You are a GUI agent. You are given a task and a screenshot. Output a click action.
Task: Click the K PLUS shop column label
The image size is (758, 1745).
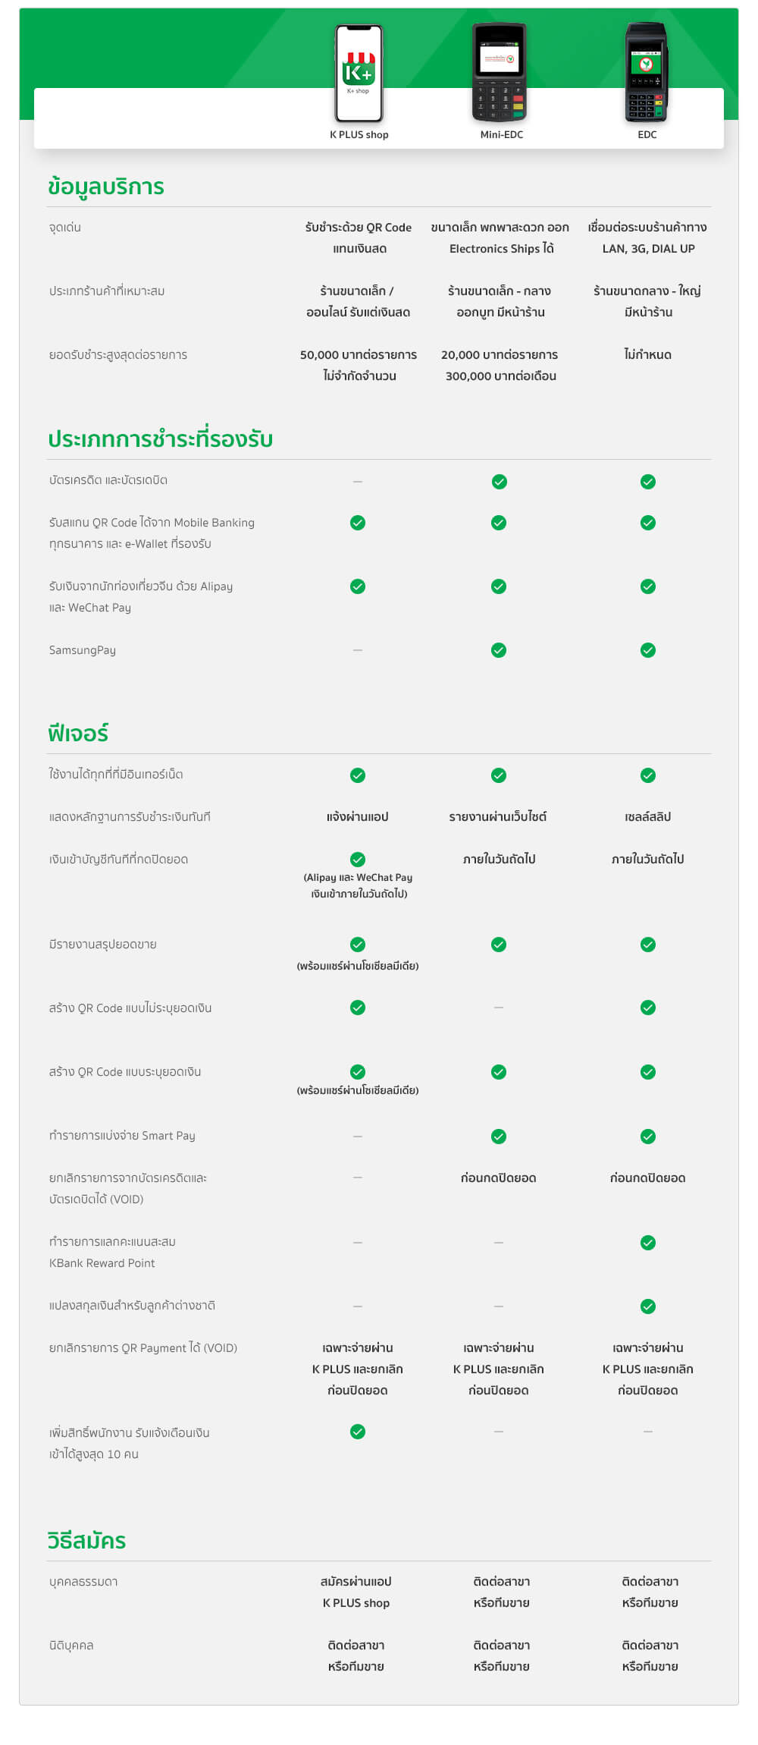tap(359, 135)
